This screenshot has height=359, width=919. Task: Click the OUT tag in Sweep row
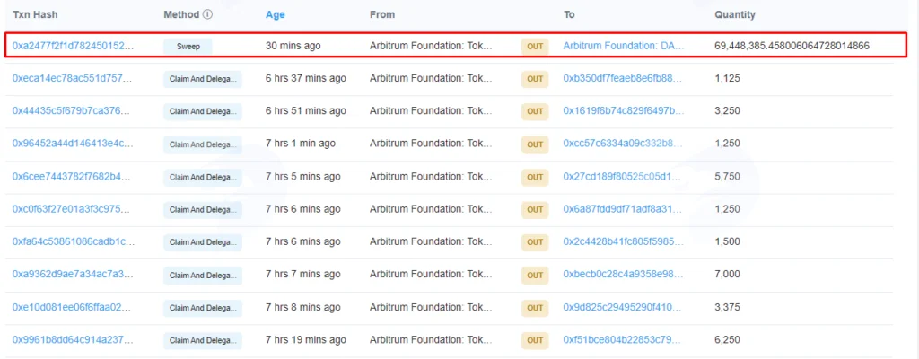pyautogui.click(x=535, y=47)
